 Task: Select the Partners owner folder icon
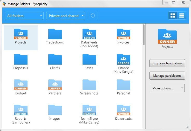point(55,85)
